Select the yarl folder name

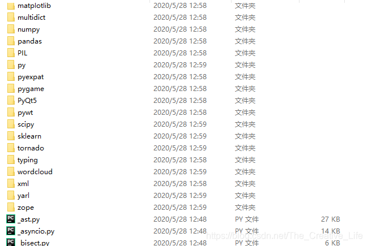[23, 196]
